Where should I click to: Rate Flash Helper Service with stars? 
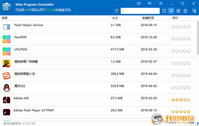tap(181, 27)
